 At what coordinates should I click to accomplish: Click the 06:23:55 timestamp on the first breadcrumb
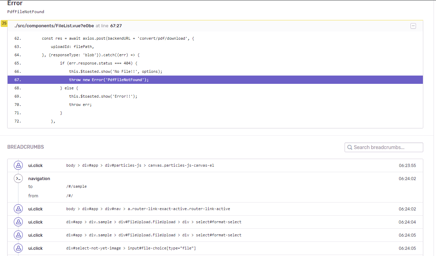pyautogui.click(x=407, y=165)
